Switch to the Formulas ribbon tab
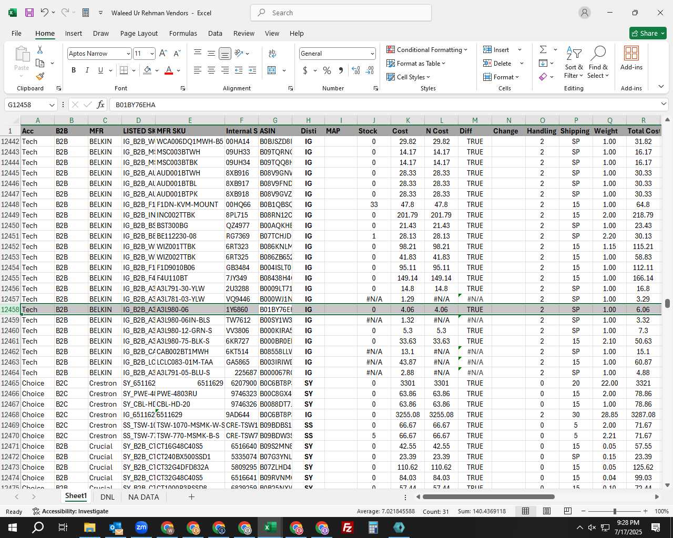673x538 pixels. point(183,33)
